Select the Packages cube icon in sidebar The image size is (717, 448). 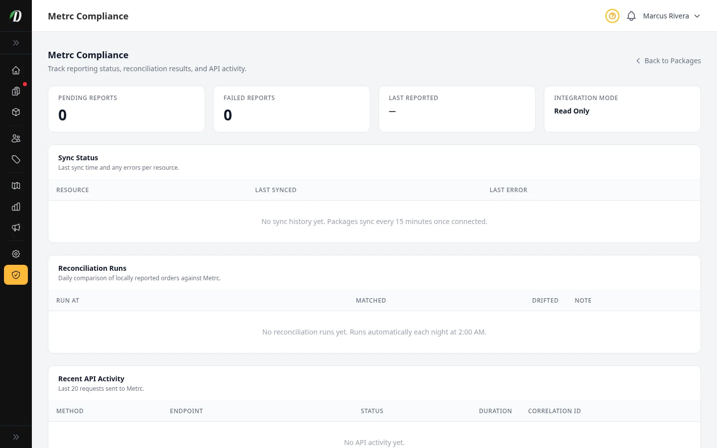(16, 112)
